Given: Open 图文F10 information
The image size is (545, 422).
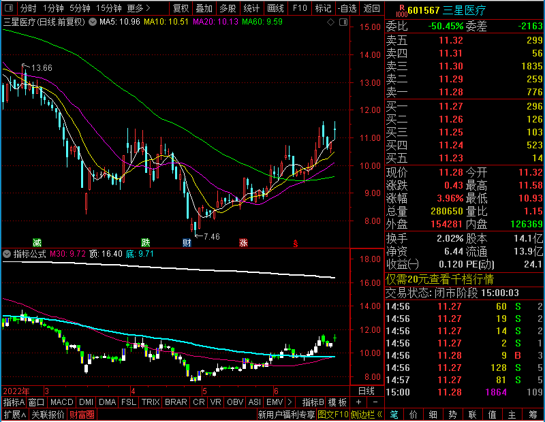Looking at the screenshot, I should click(333, 415).
